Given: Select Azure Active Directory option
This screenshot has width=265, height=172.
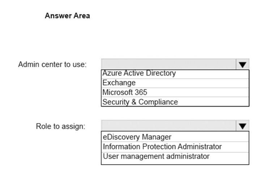Looking at the screenshot, I should [x=175, y=74].
